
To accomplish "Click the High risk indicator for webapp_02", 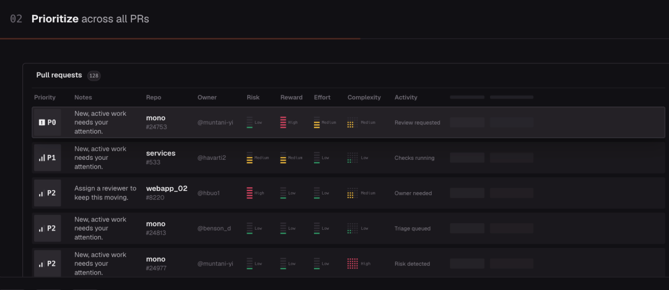I will (250, 193).
